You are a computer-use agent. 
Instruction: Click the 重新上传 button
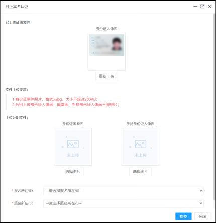click(x=106, y=76)
